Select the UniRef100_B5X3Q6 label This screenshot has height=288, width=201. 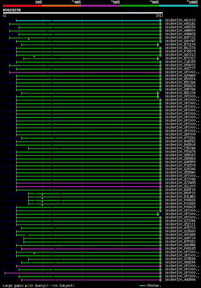(180, 82)
